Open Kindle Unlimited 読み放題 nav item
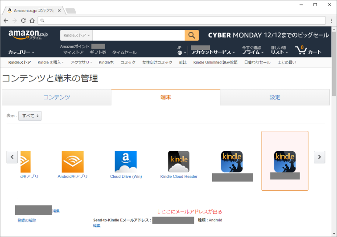This screenshot has height=237, width=337. point(215,62)
